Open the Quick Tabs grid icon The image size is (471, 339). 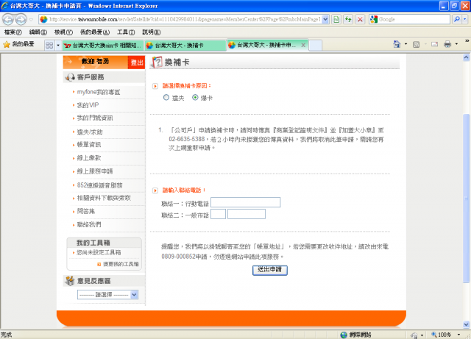pyautogui.click(x=49, y=45)
